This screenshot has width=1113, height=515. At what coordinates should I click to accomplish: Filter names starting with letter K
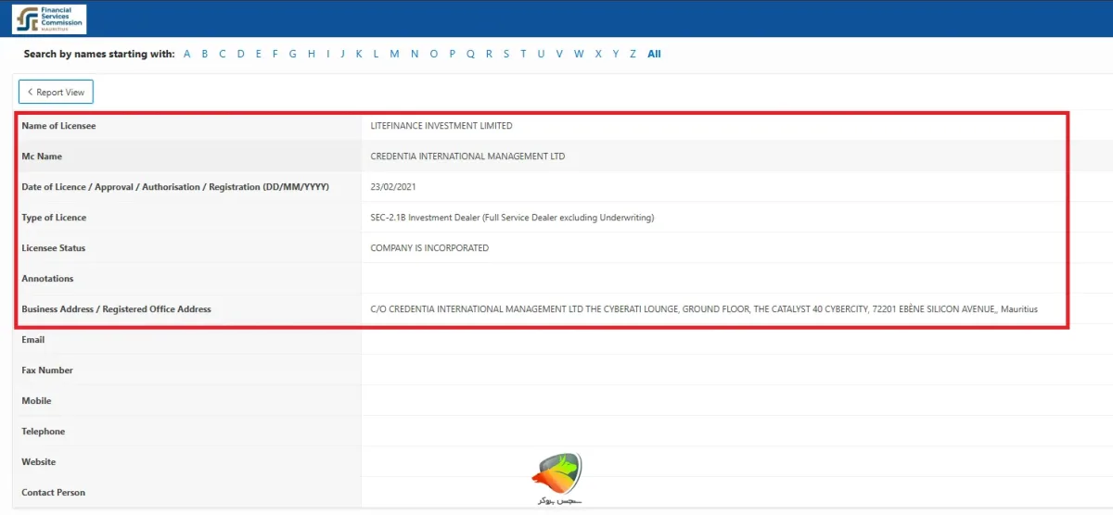click(359, 54)
